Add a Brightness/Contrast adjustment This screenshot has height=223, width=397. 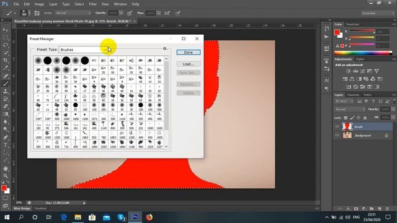349,71
